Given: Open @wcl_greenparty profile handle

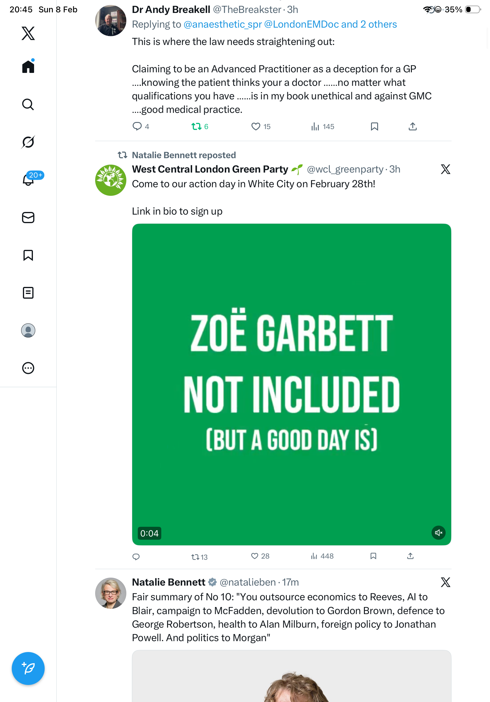Looking at the screenshot, I should click(345, 169).
